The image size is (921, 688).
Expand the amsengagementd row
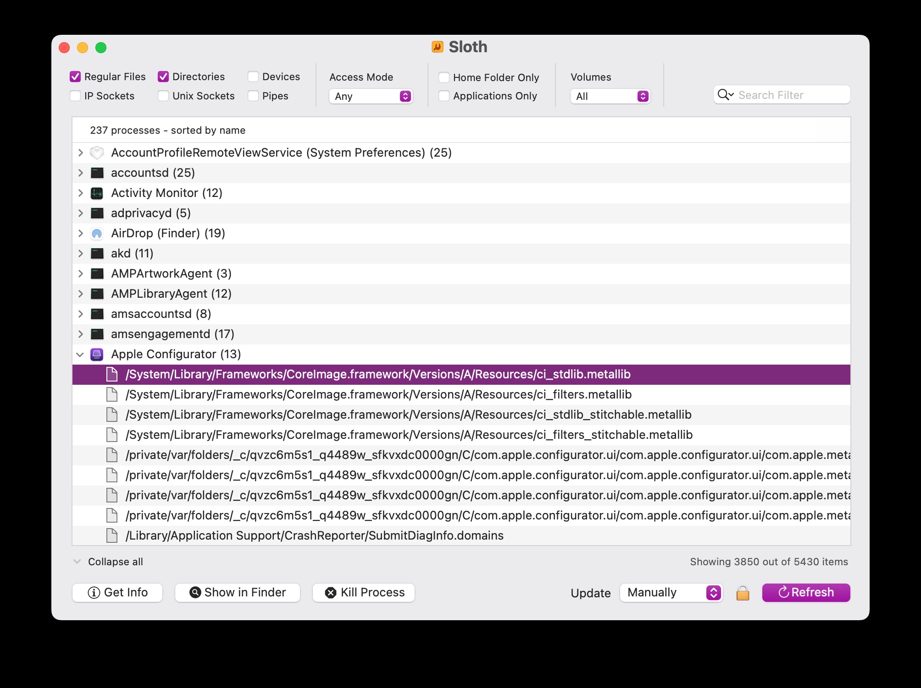pyautogui.click(x=81, y=334)
